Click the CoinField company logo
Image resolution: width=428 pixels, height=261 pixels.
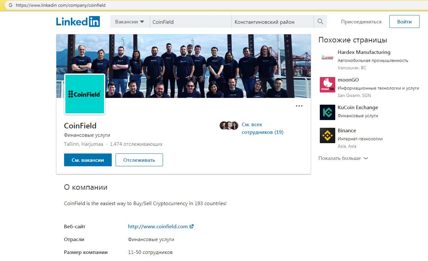pos(85,94)
